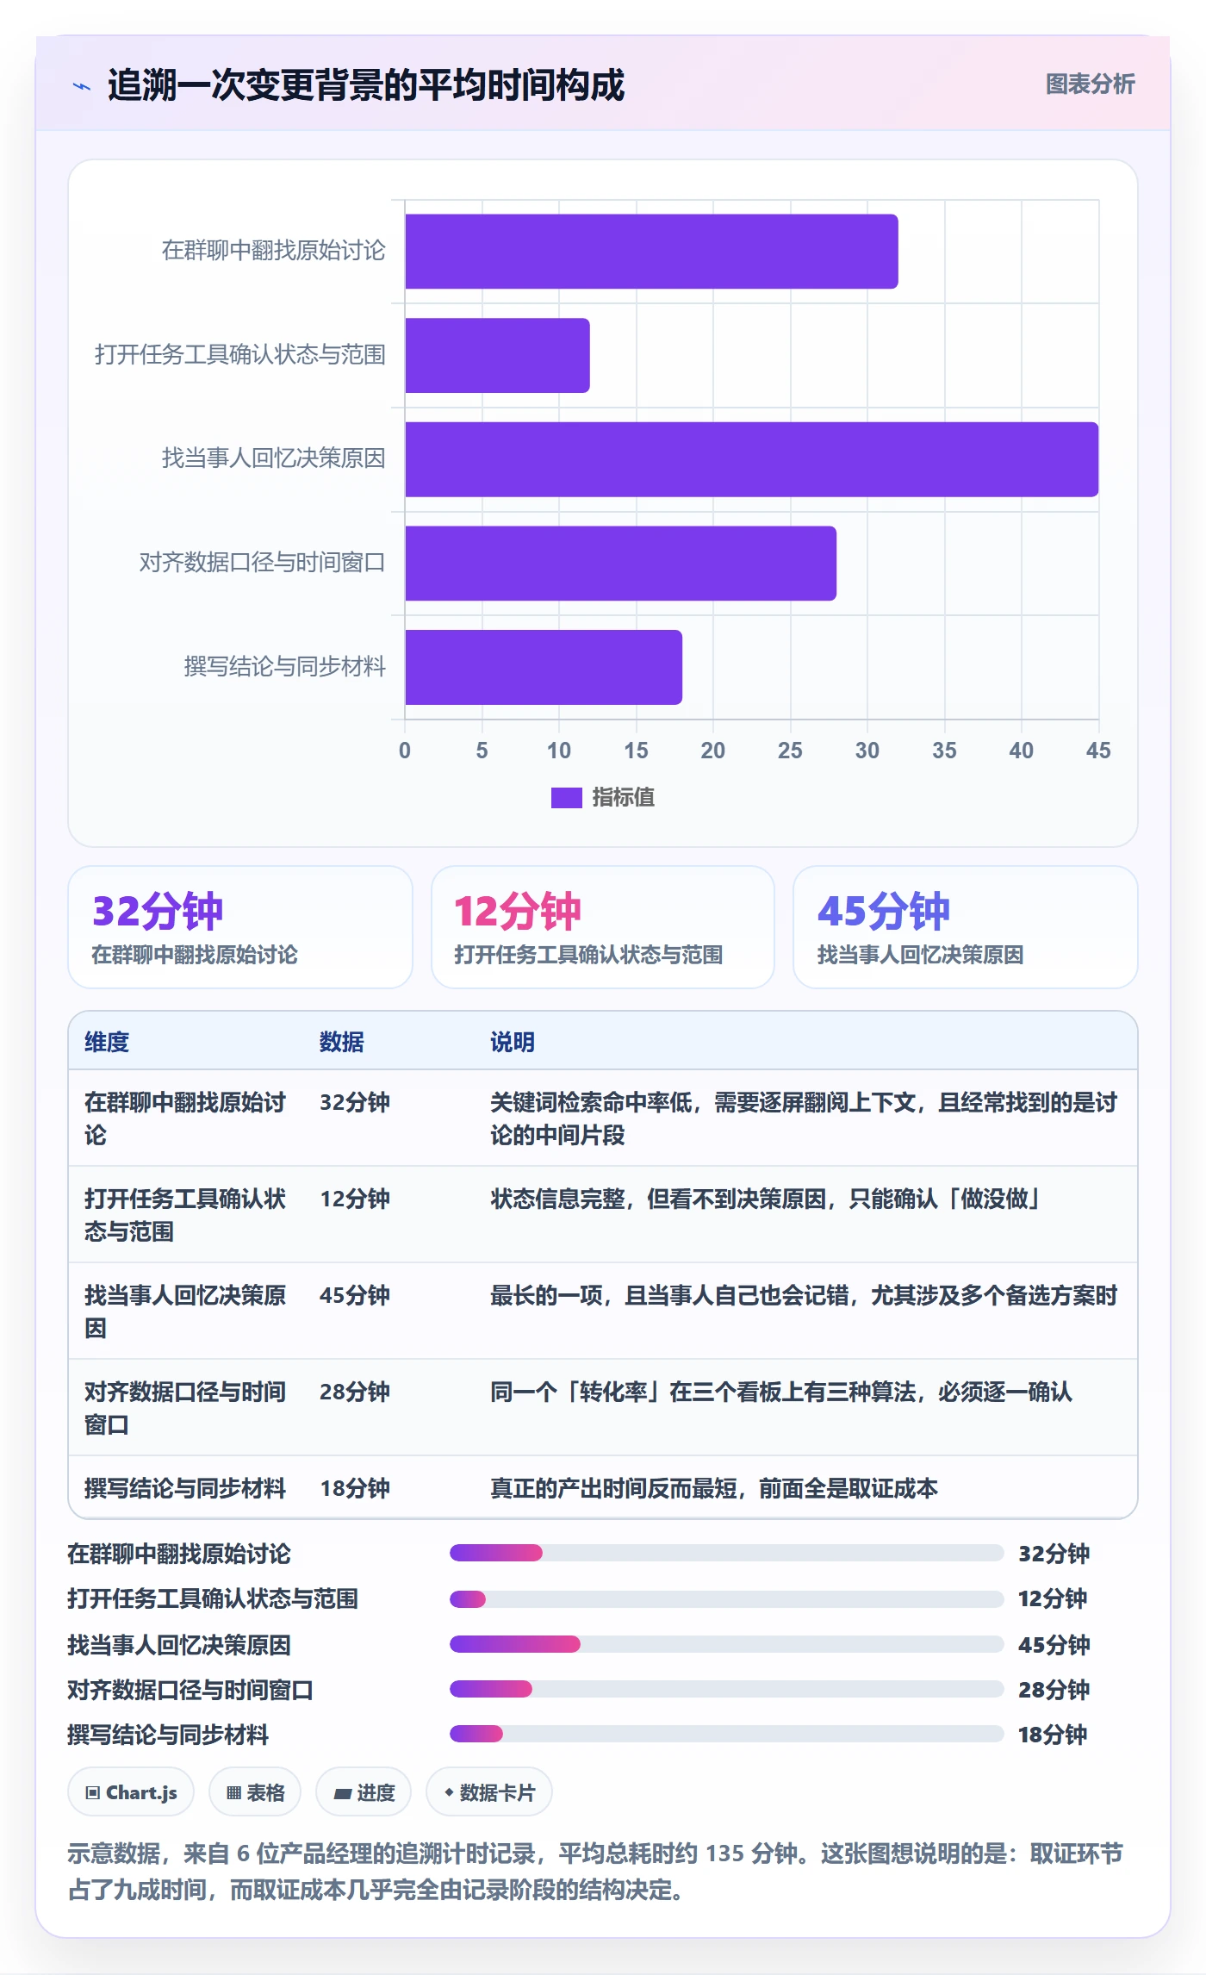Click the chart bar for 找当事人回忆决策原因

pos(751,459)
